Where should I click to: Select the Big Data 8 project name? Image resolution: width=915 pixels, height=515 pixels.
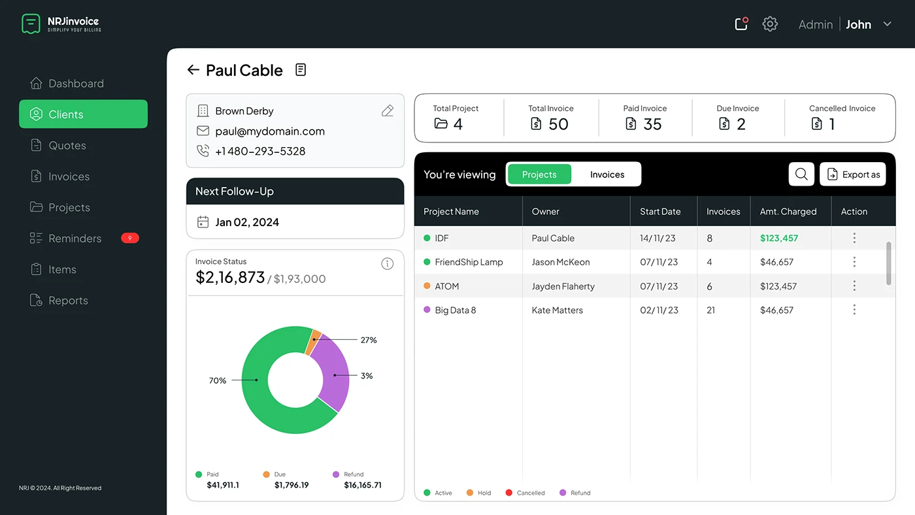tap(456, 310)
